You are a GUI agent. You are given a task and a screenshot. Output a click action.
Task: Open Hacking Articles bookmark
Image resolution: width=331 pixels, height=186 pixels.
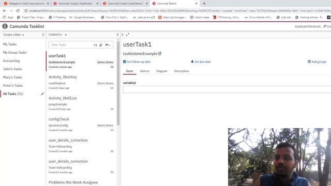309,17
